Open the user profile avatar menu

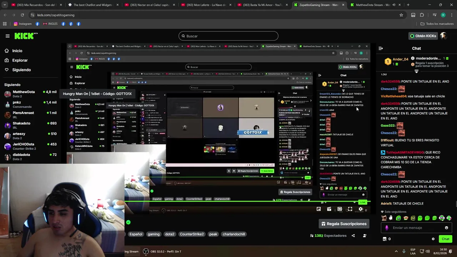(443, 36)
